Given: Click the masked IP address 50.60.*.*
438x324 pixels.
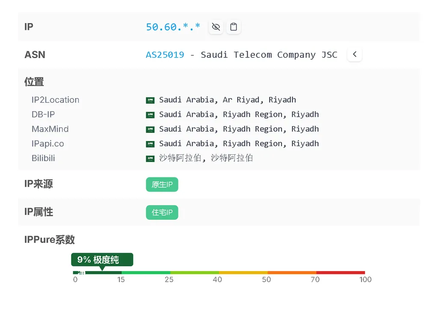Looking at the screenshot, I should point(173,27).
